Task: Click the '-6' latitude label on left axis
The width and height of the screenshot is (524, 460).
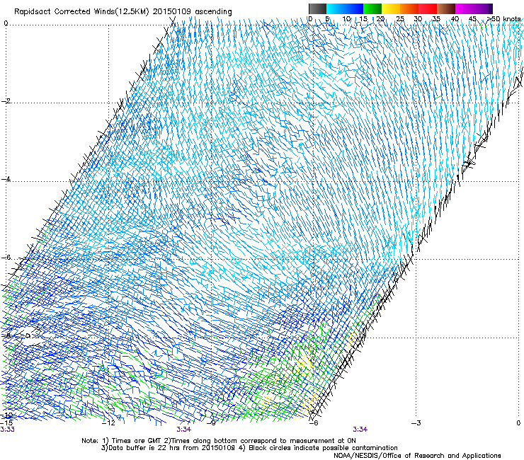Action: [6, 257]
